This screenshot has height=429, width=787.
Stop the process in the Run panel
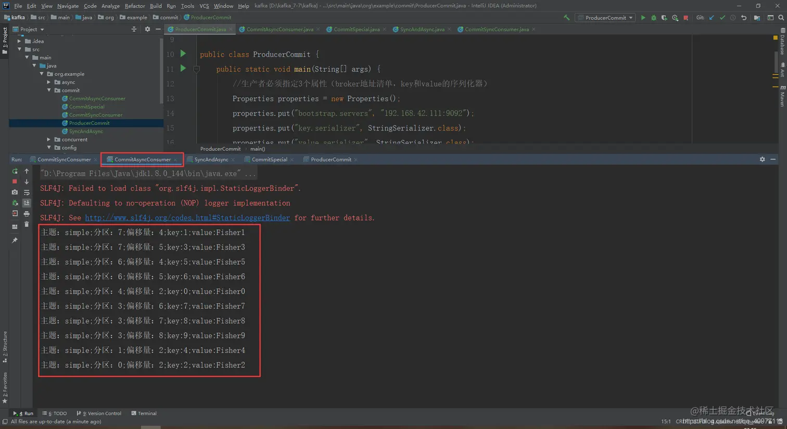coord(15,181)
